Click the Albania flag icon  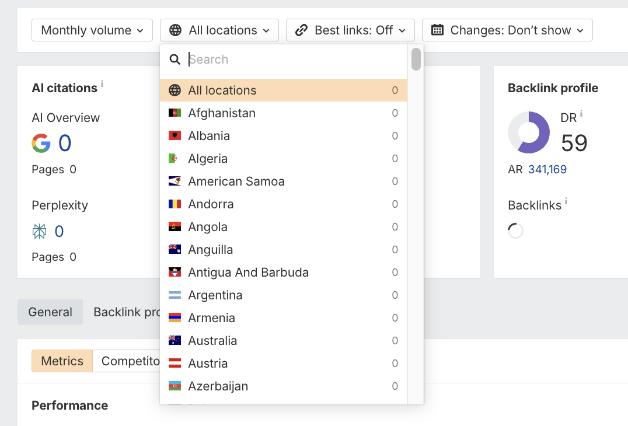pyautogui.click(x=175, y=136)
